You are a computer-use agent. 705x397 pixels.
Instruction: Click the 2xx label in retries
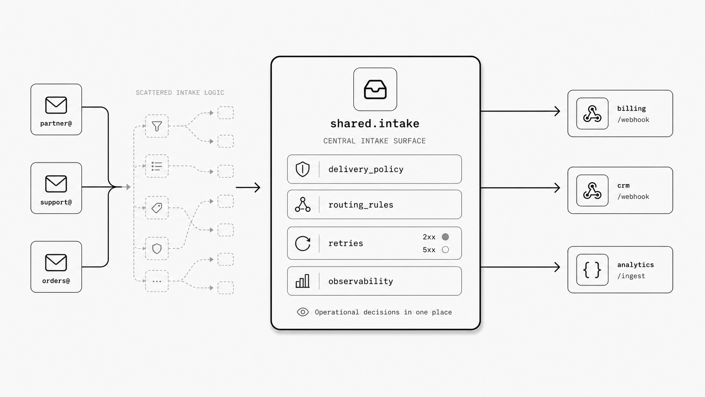pyautogui.click(x=429, y=237)
